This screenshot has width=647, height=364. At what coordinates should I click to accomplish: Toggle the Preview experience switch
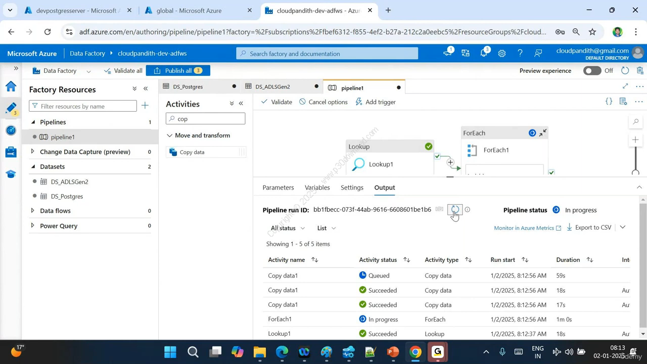tap(592, 71)
